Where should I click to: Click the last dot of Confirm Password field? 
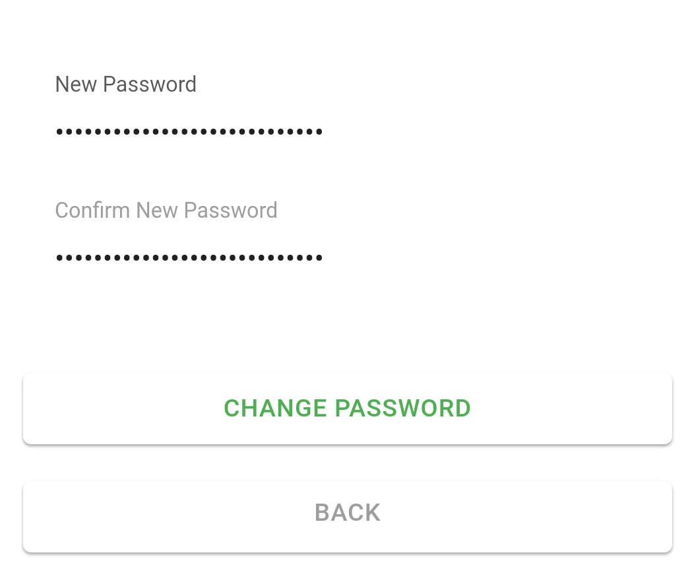pos(319,257)
